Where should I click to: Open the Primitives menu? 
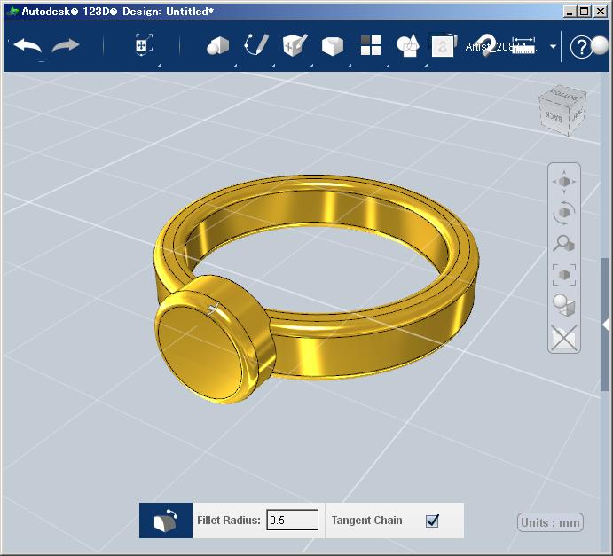coord(217,46)
